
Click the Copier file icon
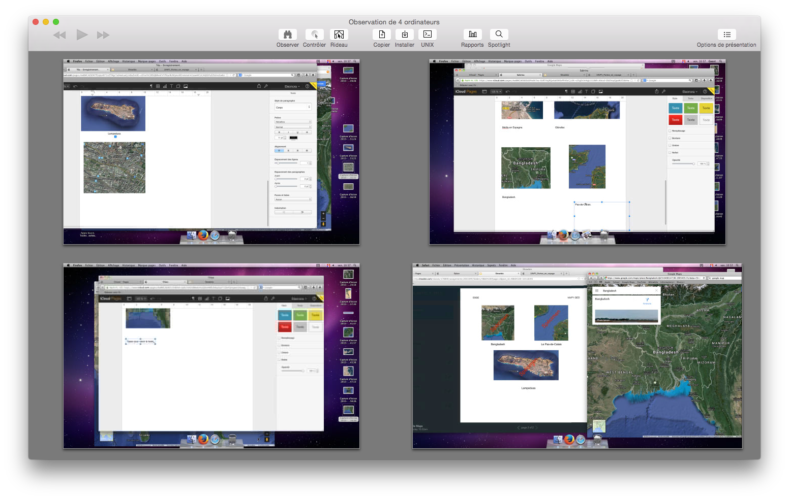click(x=381, y=35)
